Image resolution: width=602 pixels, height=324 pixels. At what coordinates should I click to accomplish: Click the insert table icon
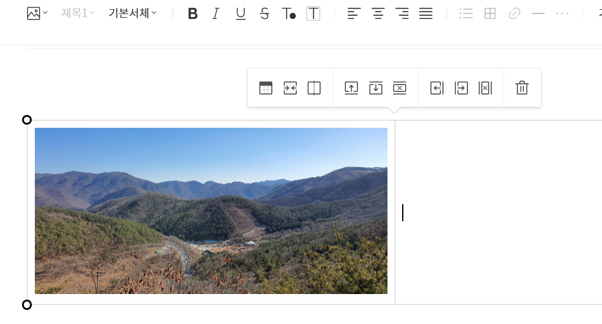490,14
